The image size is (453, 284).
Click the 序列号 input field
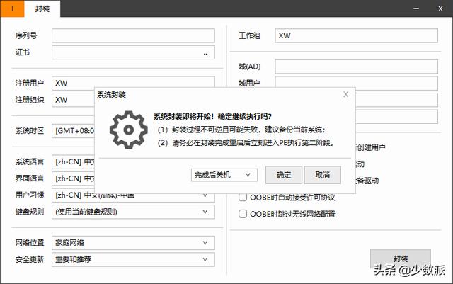point(133,35)
